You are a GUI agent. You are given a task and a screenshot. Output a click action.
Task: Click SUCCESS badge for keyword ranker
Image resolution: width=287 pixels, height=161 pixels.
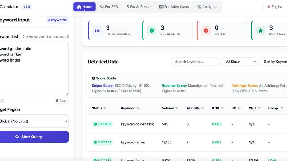(103, 142)
